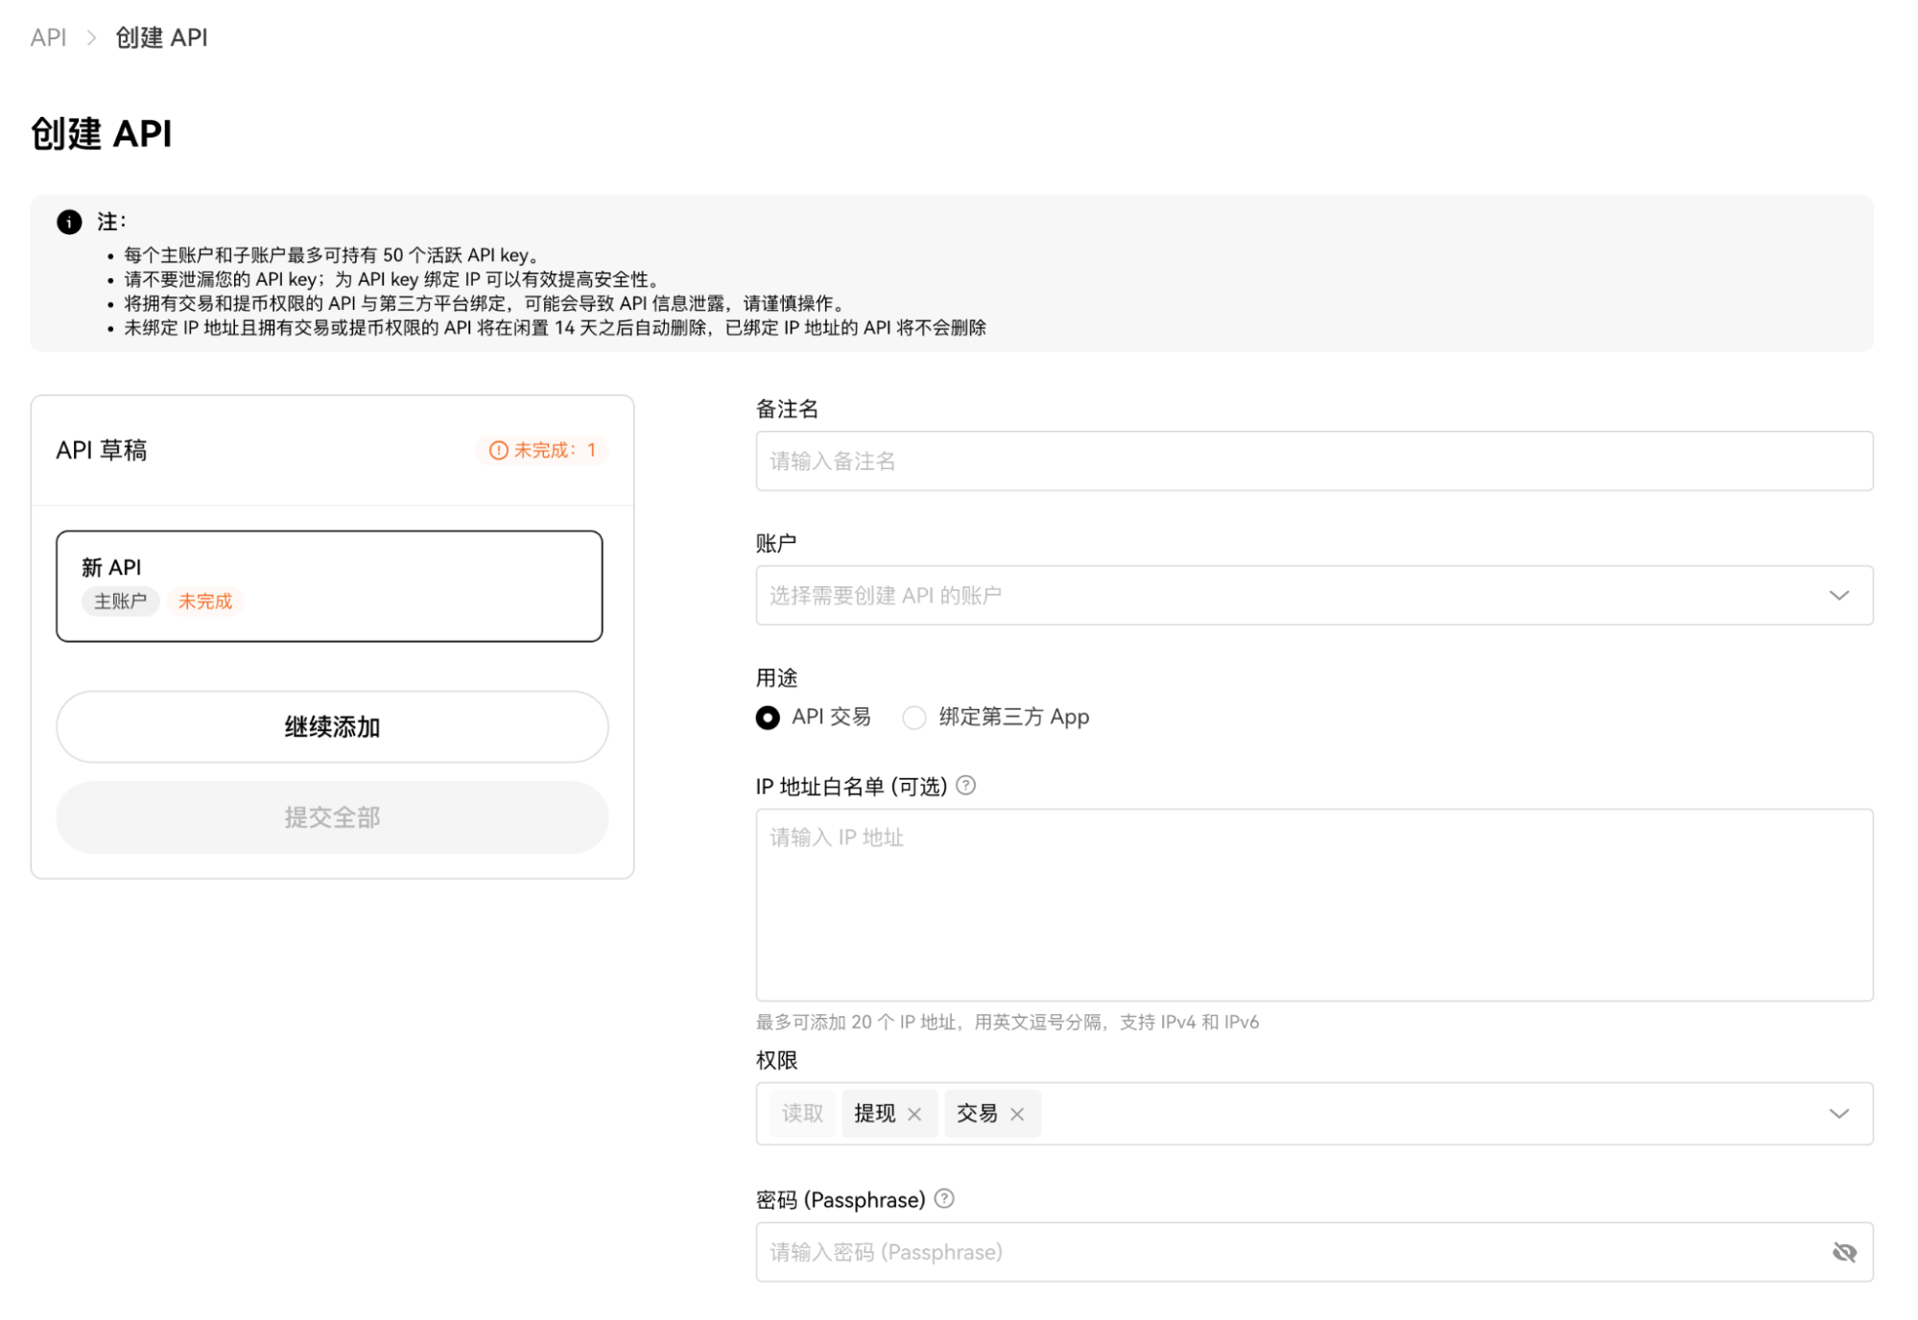The image size is (1918, 1320).
Task: Select the API 交易 radio option
Action: pyautogui.click(x=768, y=718)
